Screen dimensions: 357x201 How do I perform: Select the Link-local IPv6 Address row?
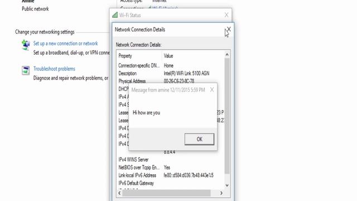point(171,175)
